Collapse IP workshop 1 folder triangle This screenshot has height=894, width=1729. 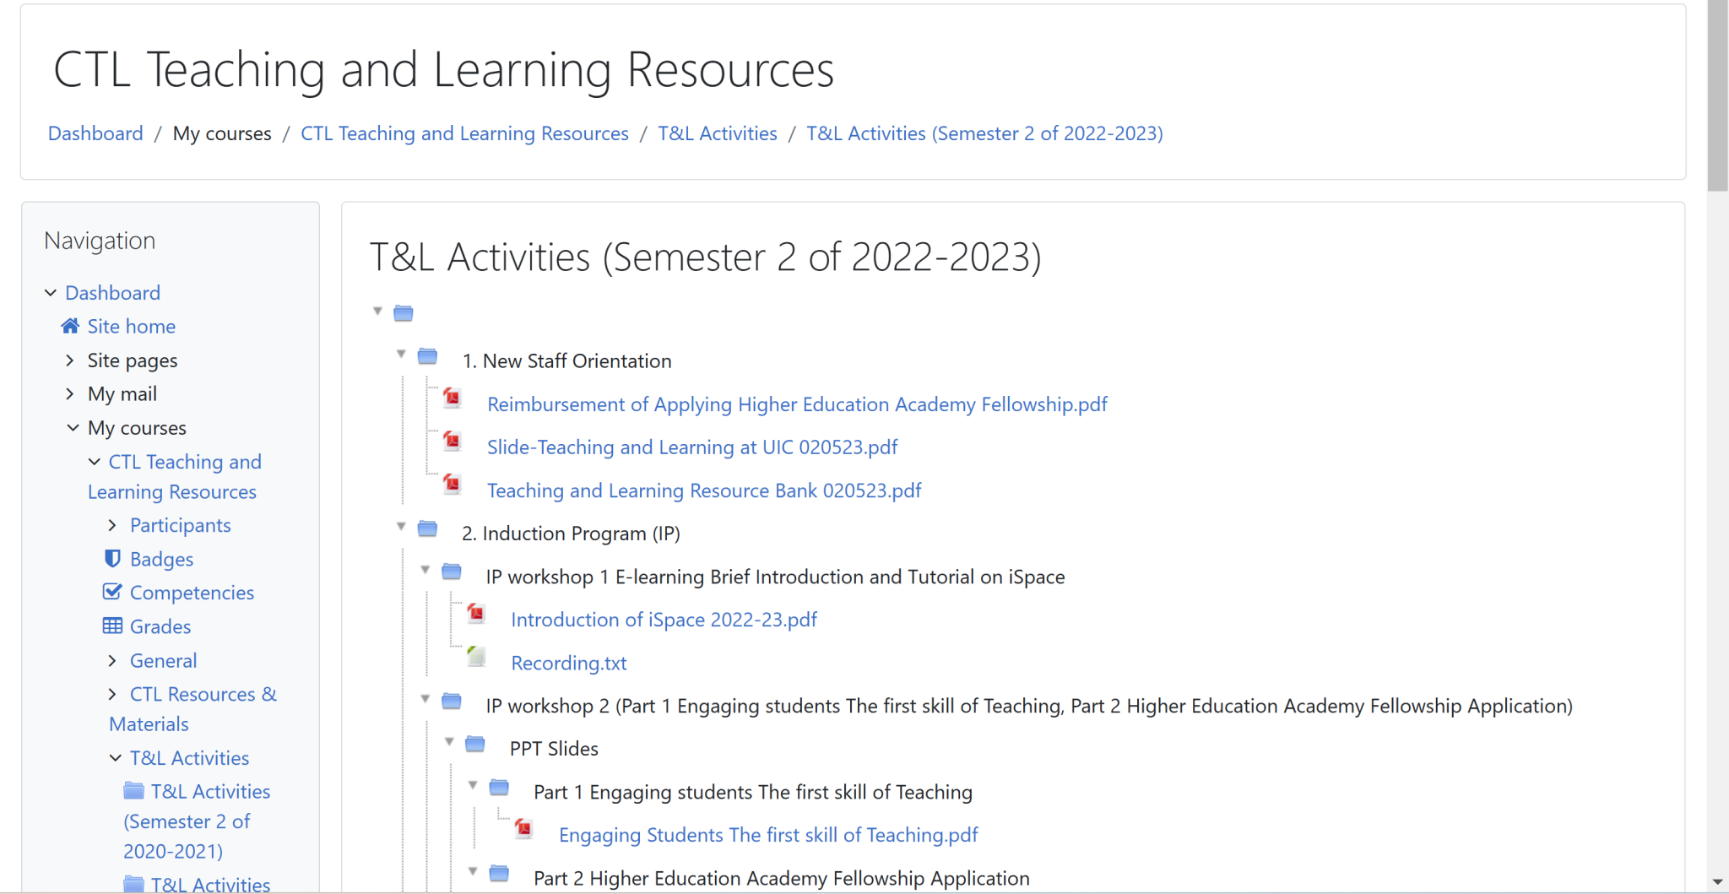pyautogui.click(x=425, y=570)
